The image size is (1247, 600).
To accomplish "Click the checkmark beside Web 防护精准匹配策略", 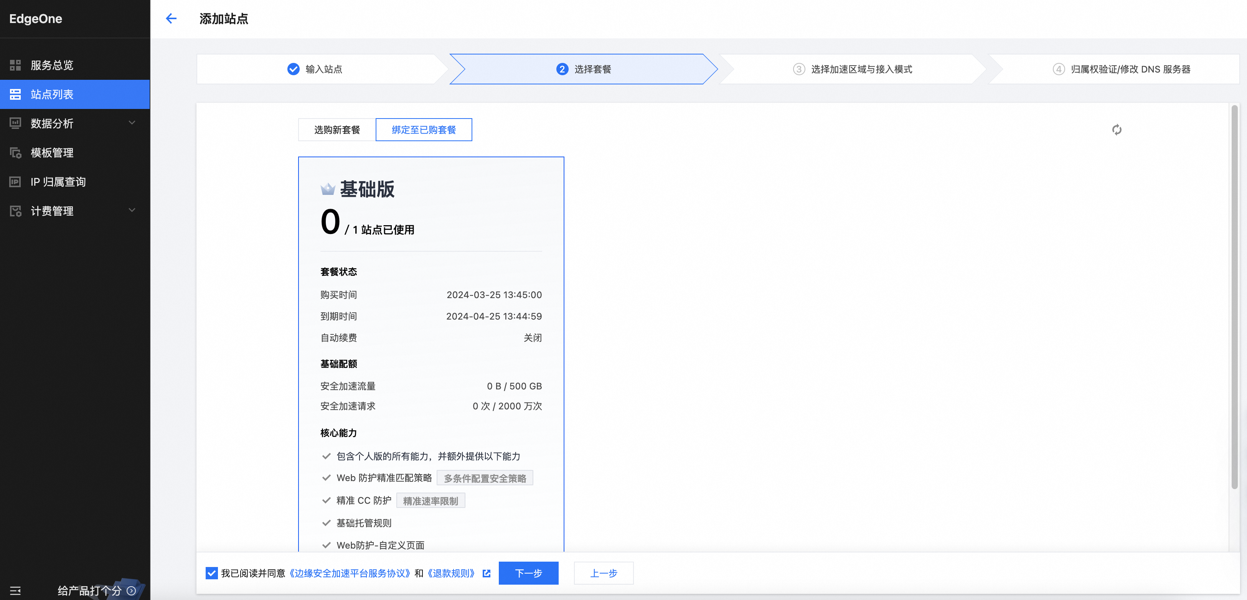I will pos(326,478).
